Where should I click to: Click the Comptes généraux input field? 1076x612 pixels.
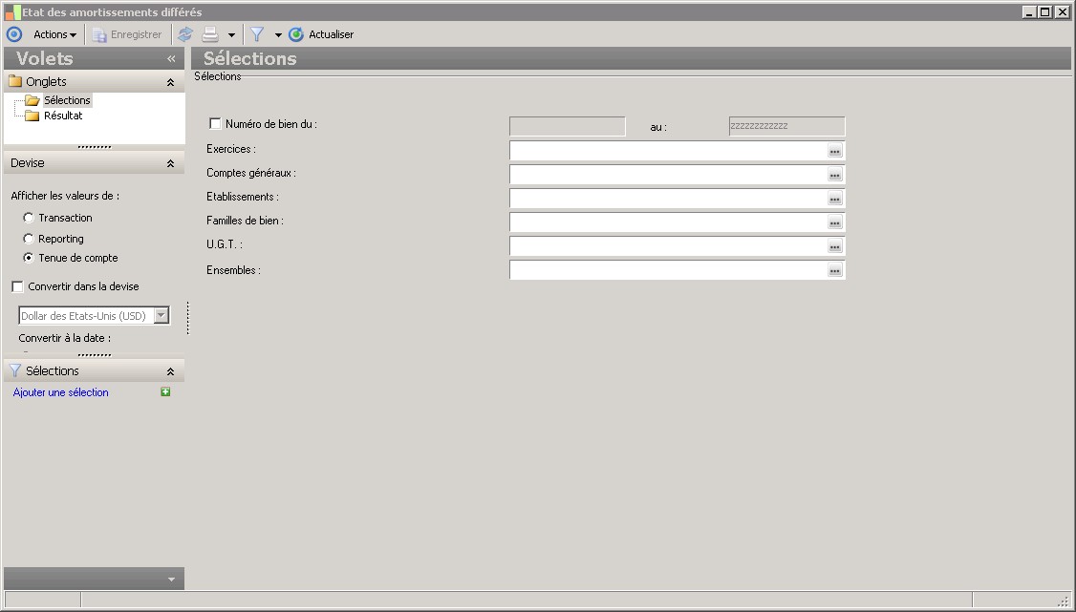[x=668, y=174]
